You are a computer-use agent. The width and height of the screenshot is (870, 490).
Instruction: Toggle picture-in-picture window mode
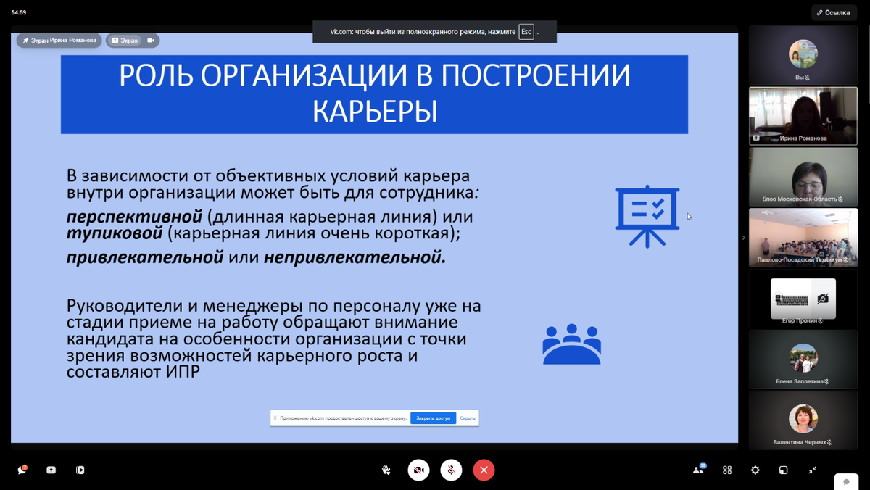point(783,470)
